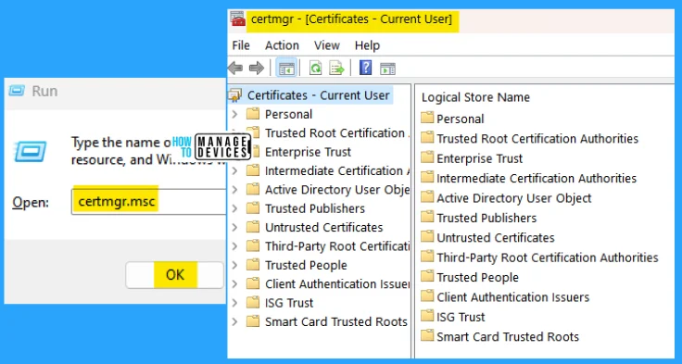Select Trusted Publishers in the left tree
This screenshot has height=364, width=682.
[x=315, y=208]
